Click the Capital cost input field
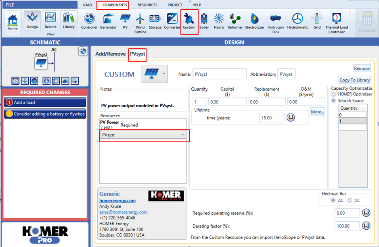This screenshot has height=247, width=379. pos(227,102)
